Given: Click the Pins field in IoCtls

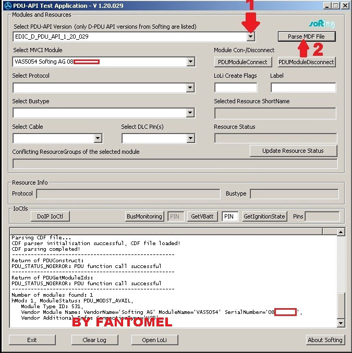Looking at the screenshot, I should (x=322, y=216).
